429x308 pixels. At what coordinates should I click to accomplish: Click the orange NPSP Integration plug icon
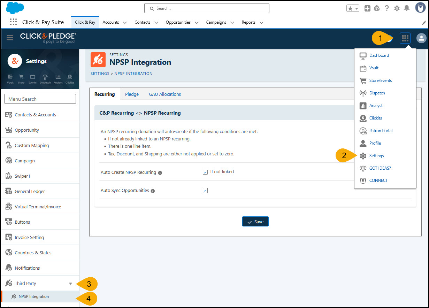[98, 60]
